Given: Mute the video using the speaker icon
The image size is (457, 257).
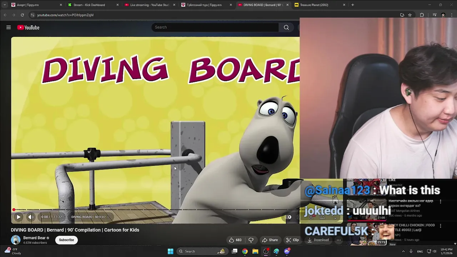Looking at the screenshot, I should coord(31,217).
